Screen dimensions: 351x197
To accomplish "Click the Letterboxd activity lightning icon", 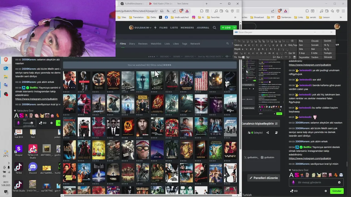I will click(155, 28).
